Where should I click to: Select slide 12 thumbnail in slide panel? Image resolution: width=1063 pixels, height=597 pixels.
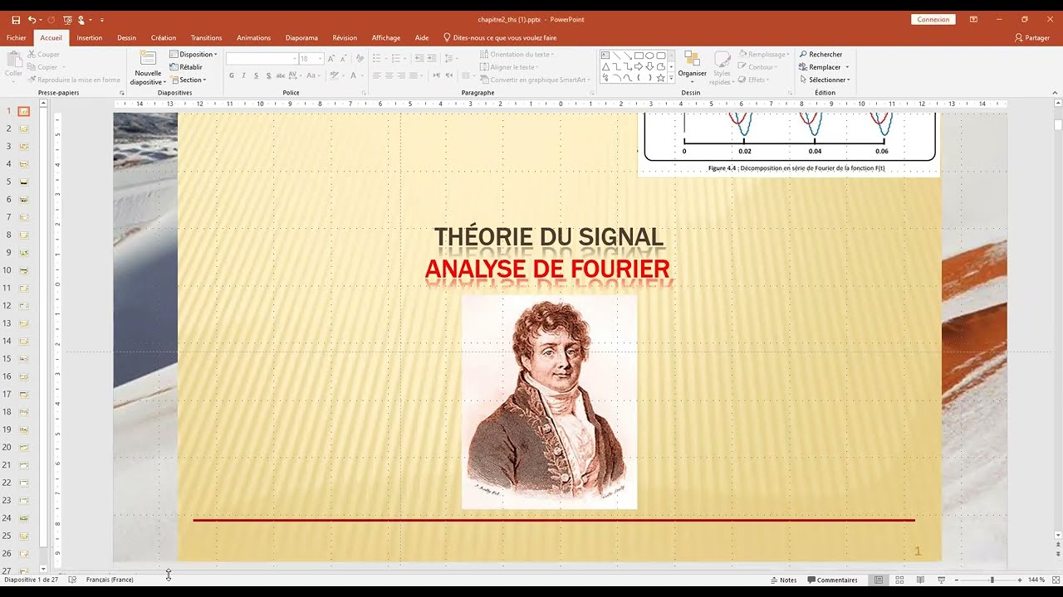tap(23, 305)
